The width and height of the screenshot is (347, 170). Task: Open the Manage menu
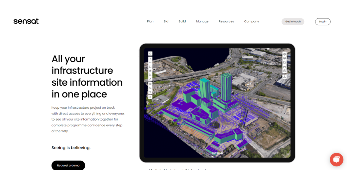202,21
